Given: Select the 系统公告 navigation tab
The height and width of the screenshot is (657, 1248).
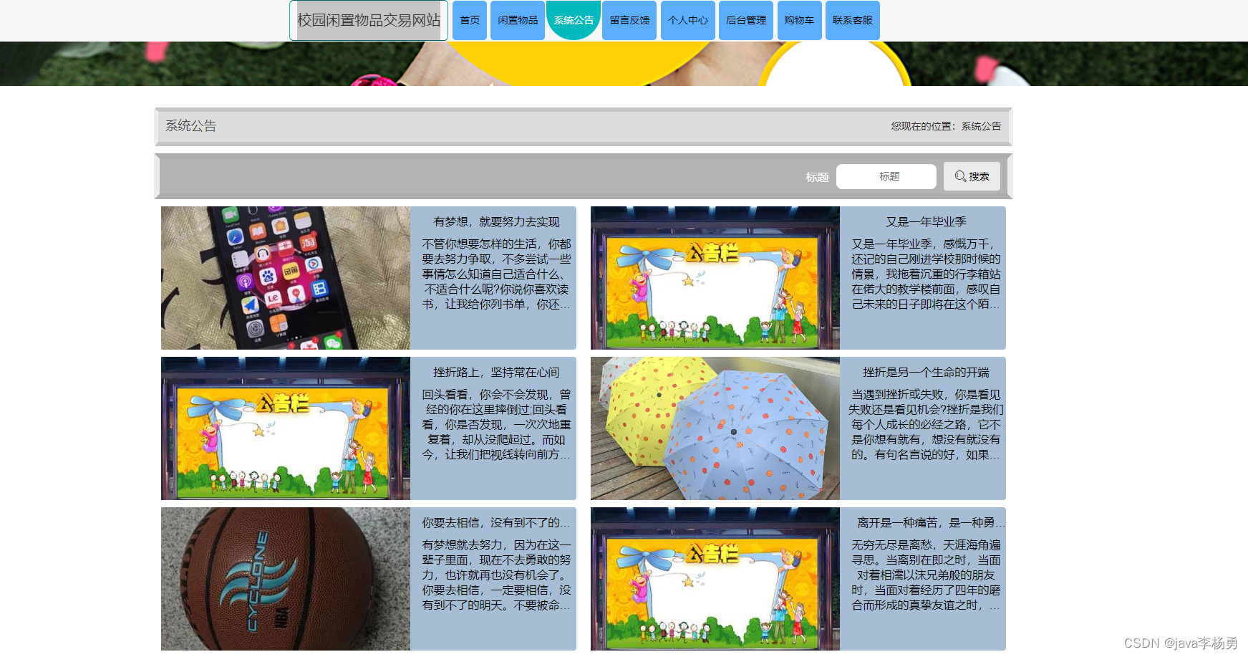Looking at the screenshot, I should pos(574,20).
